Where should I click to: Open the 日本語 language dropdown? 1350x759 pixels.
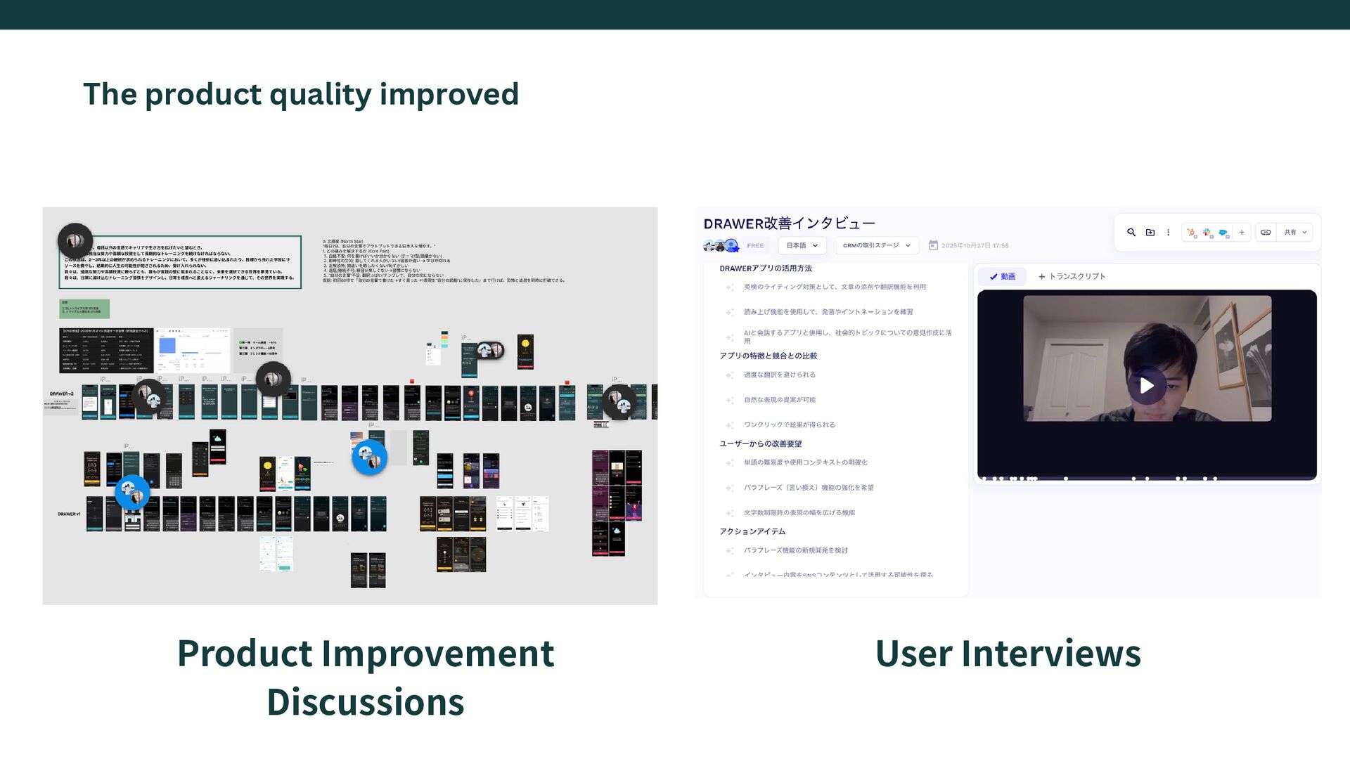802,245
